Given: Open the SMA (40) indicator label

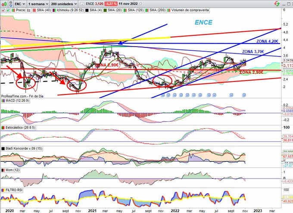Looking at the screenshot, I should pyautogui.click(x=44, y=10).
